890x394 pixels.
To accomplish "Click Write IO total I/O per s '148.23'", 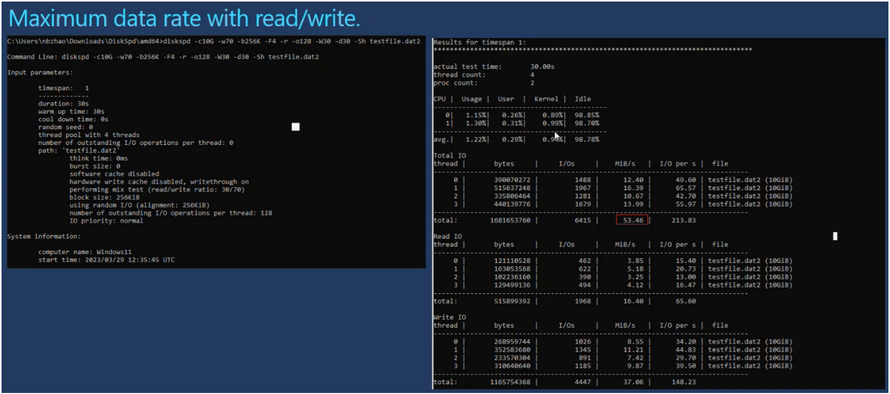I will [x=683, y=382].
